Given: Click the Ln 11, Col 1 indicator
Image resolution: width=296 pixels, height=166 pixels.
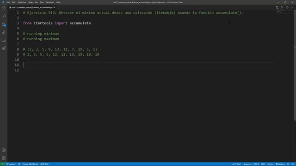Looking at the screenshot, I should (x=236, y=164).
